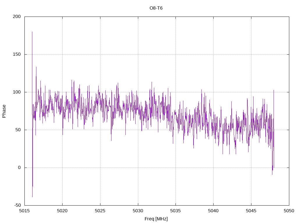The height and width of the screenshot is (223, 298).
Task: Click the x-axis tick label 5020
Action: (x=62, y=211)
